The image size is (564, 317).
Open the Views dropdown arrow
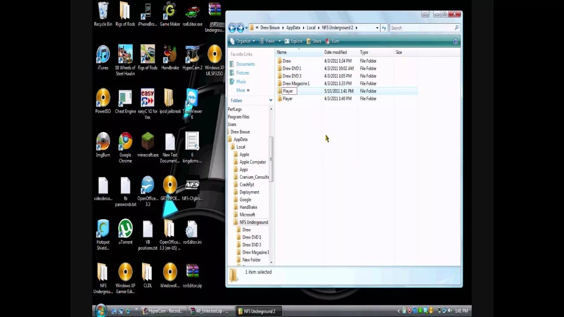(x=279, y=41)
